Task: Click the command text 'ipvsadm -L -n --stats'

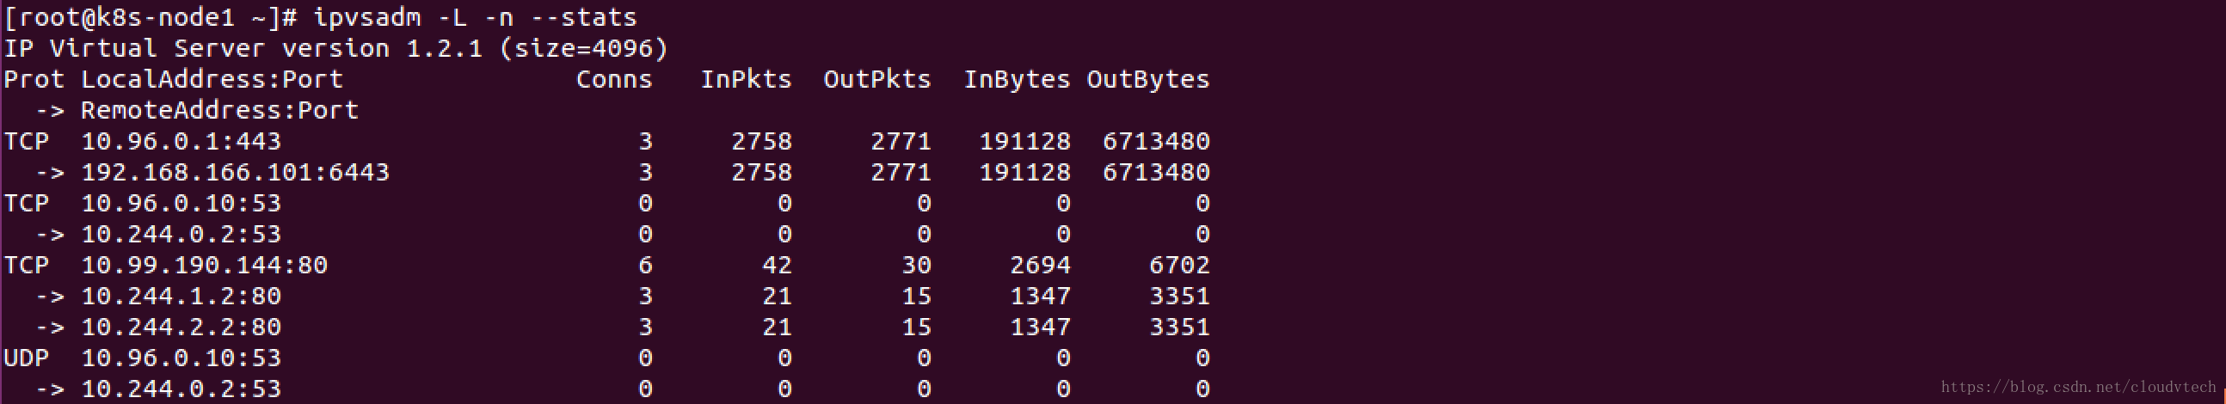Action: [476, 17]
